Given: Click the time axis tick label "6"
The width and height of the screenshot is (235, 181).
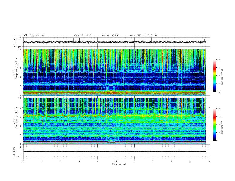Looking at the screenshot, I should [134, 161].
